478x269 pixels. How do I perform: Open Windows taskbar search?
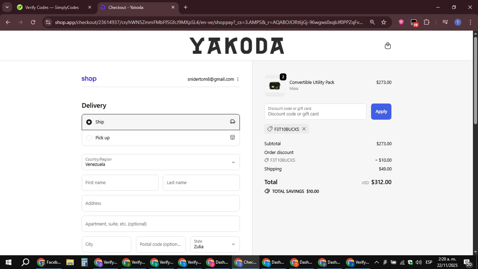(x=25, y=262)
